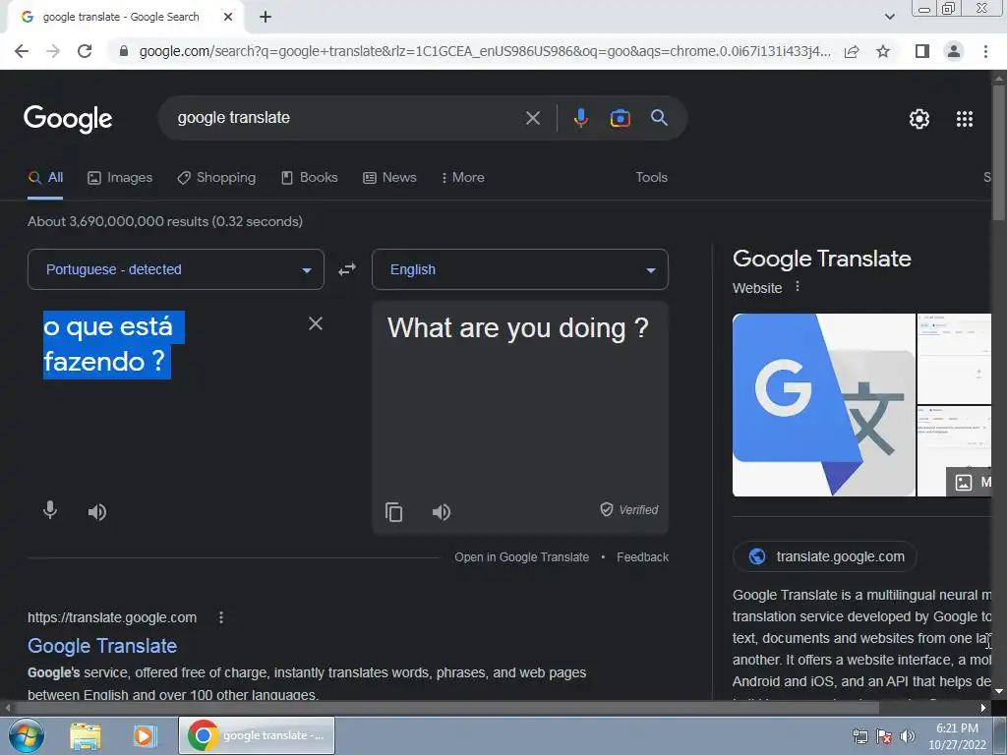Switch to the News tab
This screenshot has height=755, width=1007.
[389, 178]
